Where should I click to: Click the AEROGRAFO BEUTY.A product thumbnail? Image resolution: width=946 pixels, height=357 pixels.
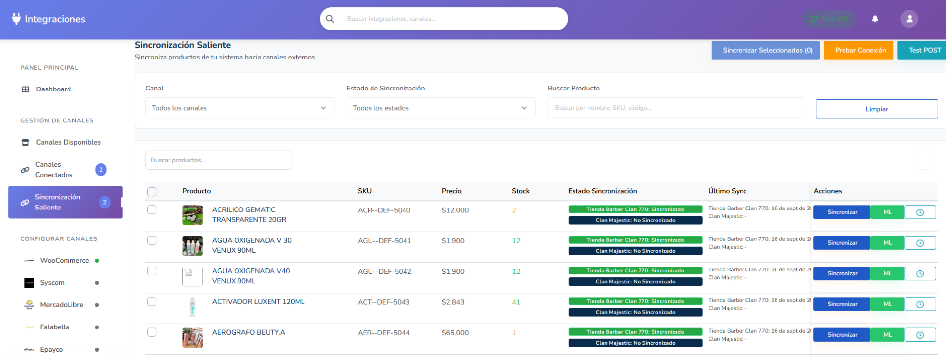click(x=192, y=337)
